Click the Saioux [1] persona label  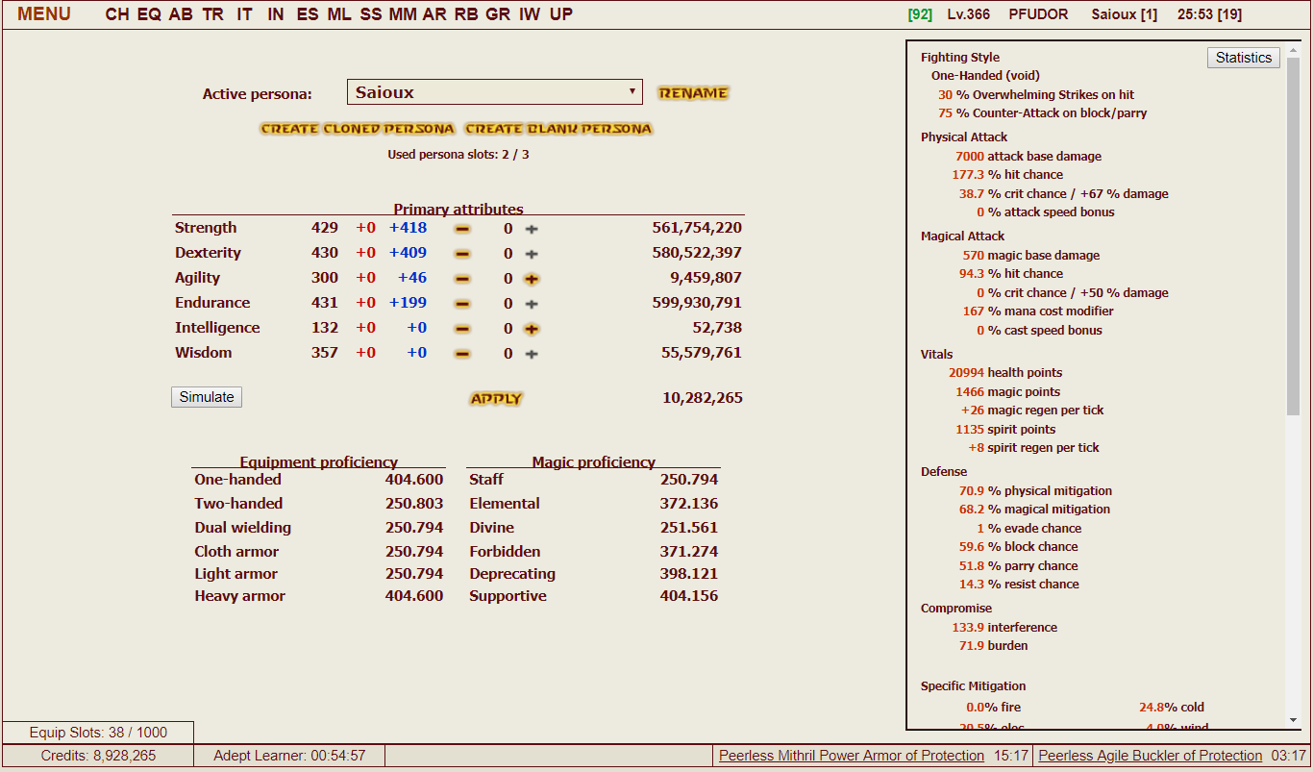[1125, 14]
